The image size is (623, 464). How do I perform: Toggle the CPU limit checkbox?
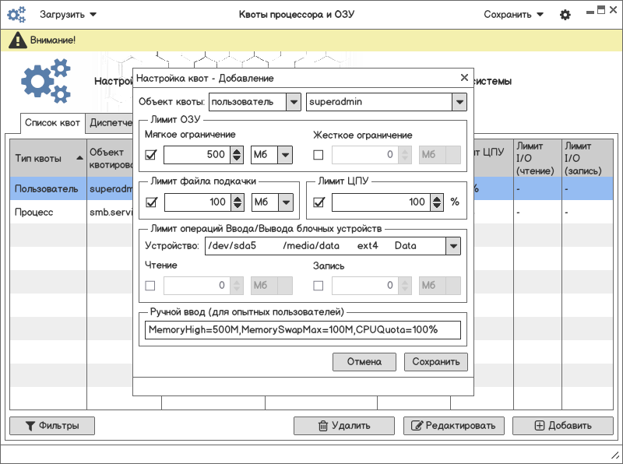[x=318, y=202]
